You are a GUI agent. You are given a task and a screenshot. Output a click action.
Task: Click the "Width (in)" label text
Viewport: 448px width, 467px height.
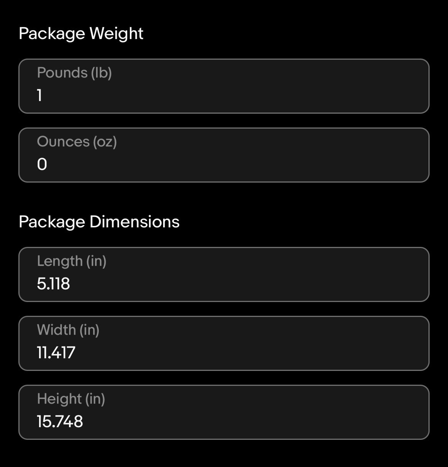point(68,330)
